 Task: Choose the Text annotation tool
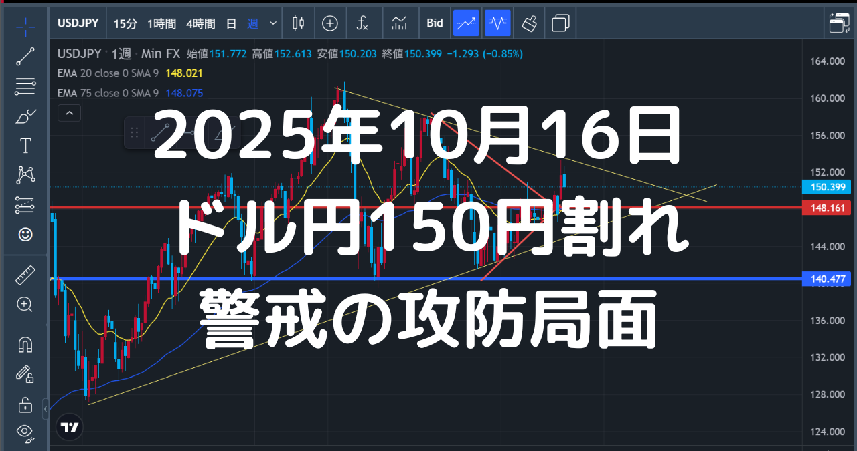[x=25, y=146]
